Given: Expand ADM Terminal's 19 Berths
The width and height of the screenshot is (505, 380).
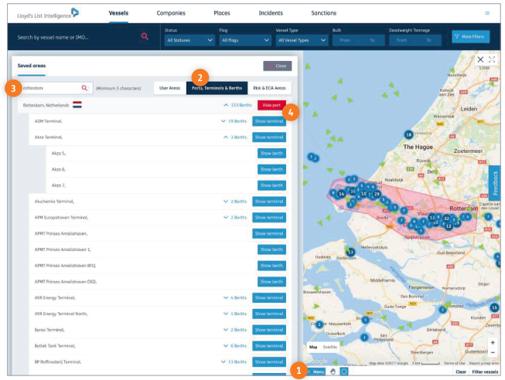Looking at the screenshot, I should tap(234, 121).
